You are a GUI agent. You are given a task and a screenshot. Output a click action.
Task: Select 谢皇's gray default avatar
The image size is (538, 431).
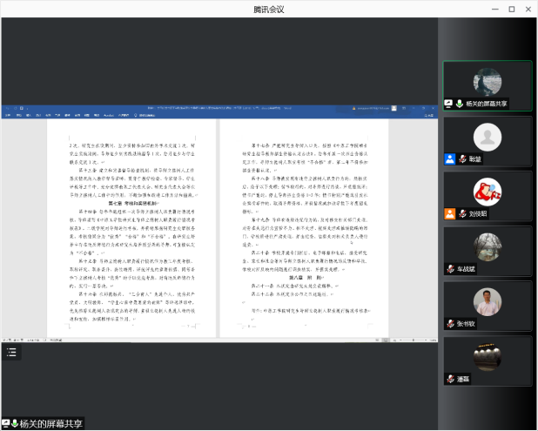point(487,136)
